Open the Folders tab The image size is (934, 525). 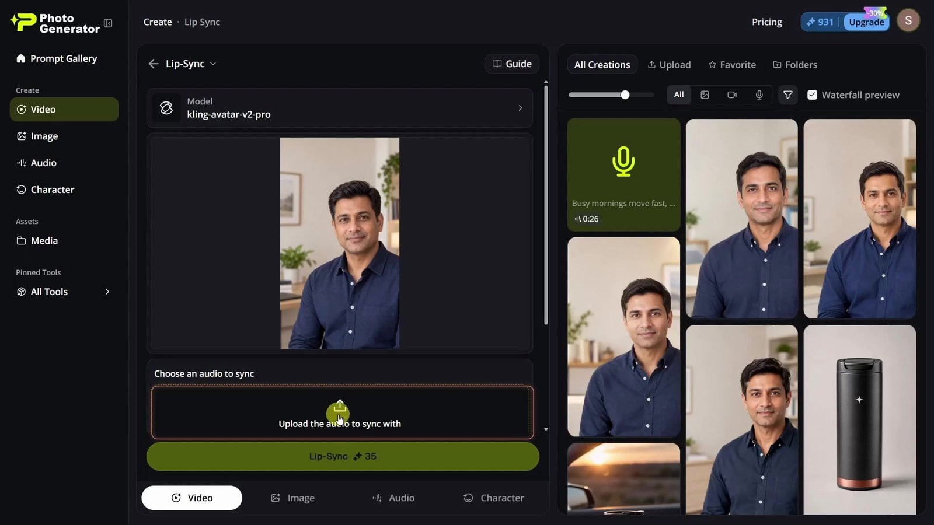click(x=795, y=65)
